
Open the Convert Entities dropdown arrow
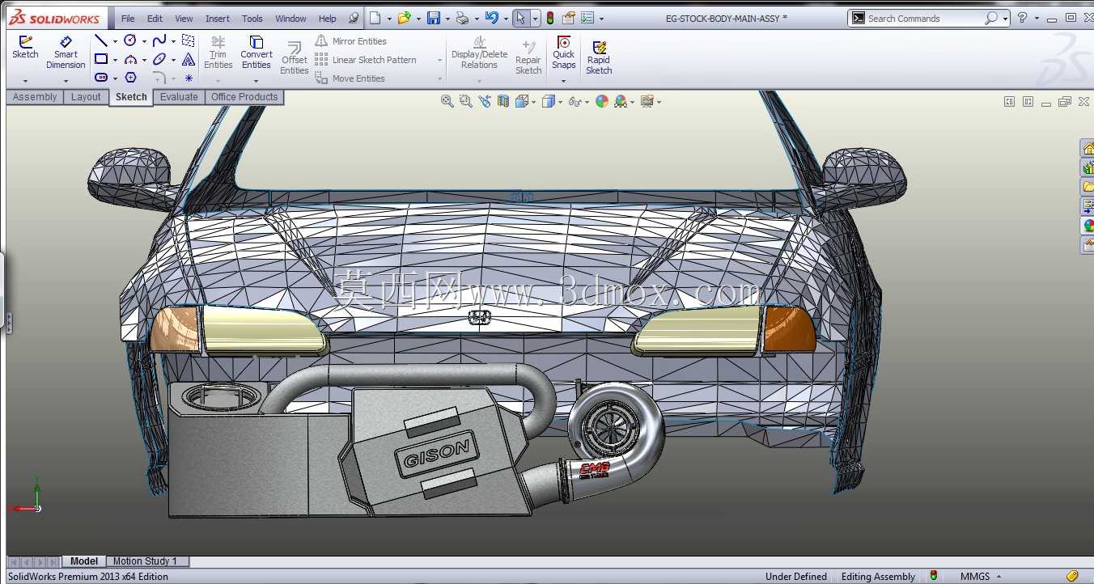[x=257, y=81]
